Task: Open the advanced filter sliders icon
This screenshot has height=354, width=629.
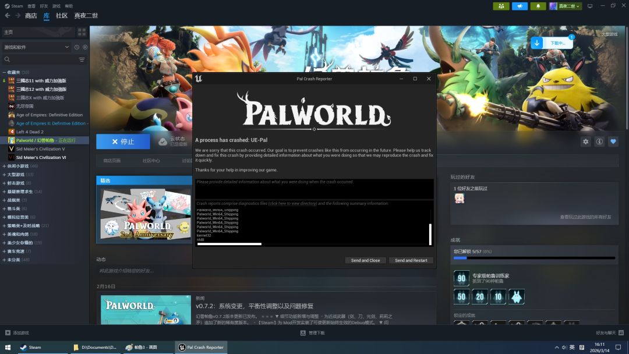Action: (x=82, y=59)
